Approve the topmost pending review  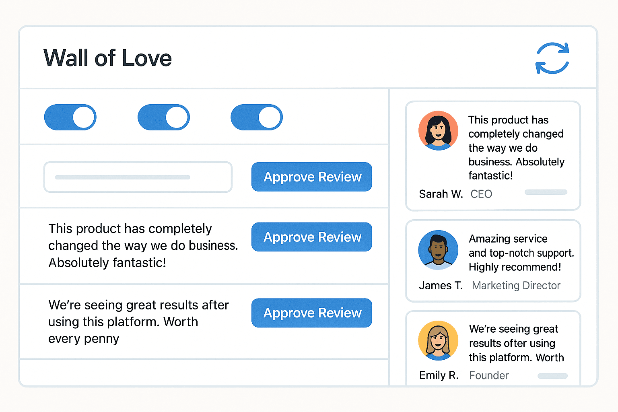311,177
